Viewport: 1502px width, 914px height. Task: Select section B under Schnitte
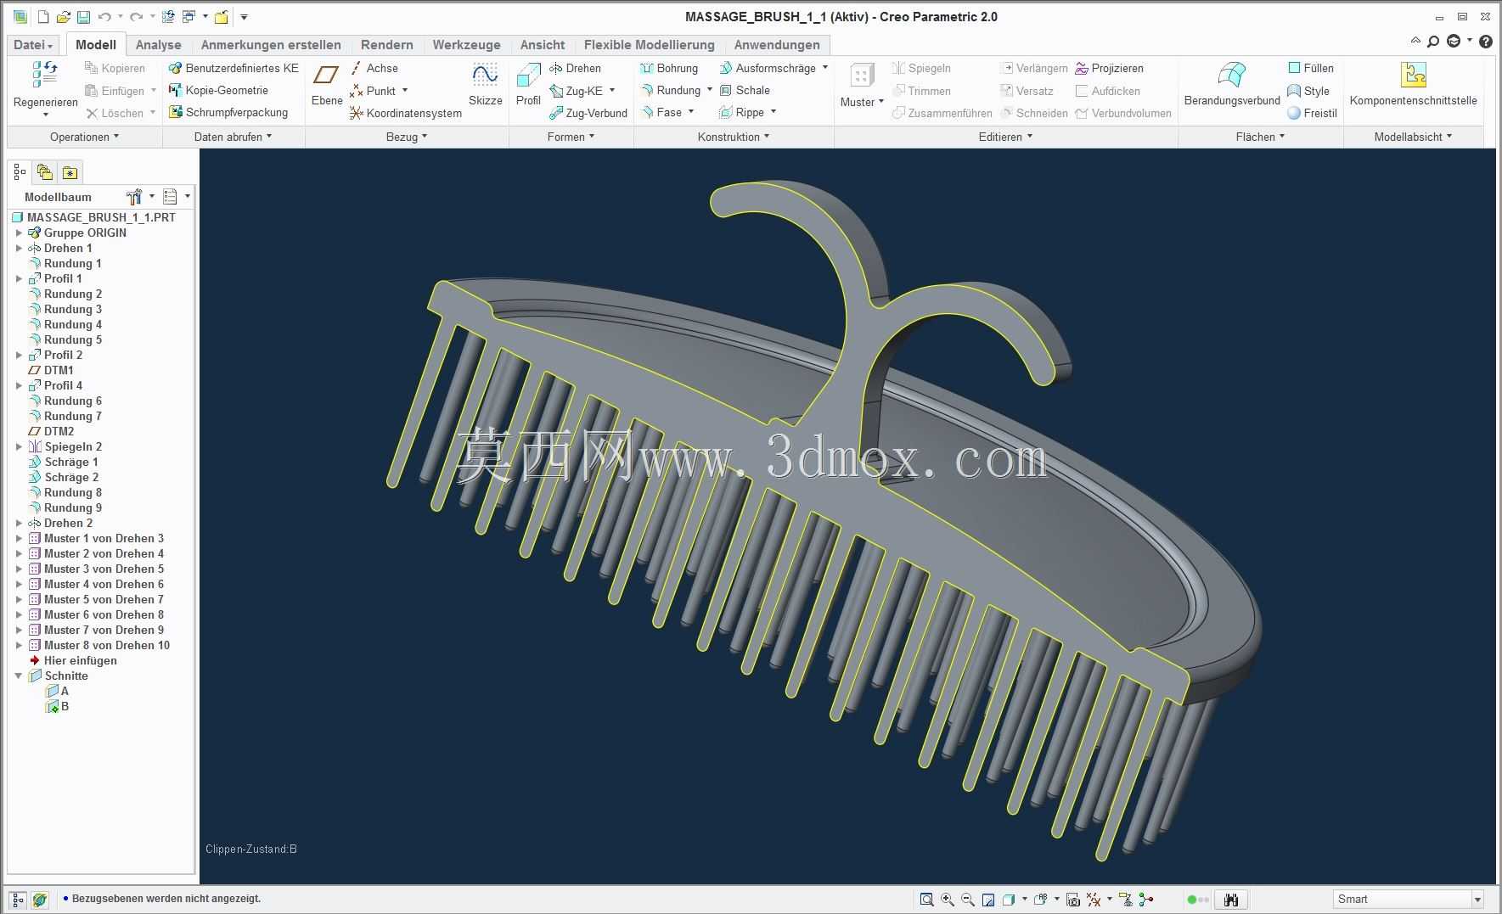[x=58, y=706]
